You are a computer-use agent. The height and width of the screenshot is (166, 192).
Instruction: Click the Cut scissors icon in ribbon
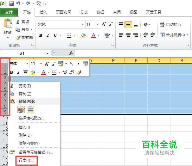(18, 22)
